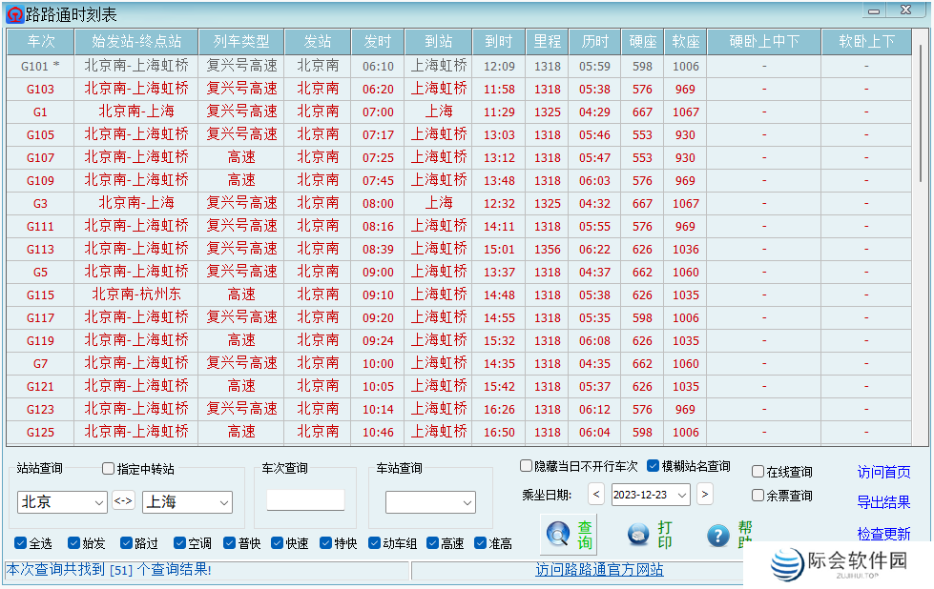Image resolution: width=934 pixels, height=589 pixels.
Task: Open help via the 帮助 question-mark icon
Action: [x=716, y=536]
